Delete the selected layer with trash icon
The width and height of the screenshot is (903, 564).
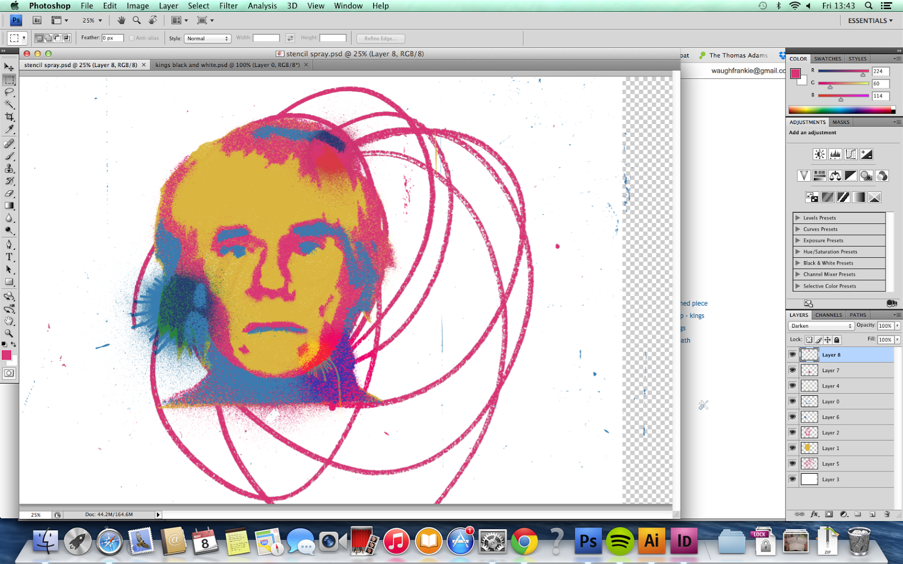pos(887,514)
